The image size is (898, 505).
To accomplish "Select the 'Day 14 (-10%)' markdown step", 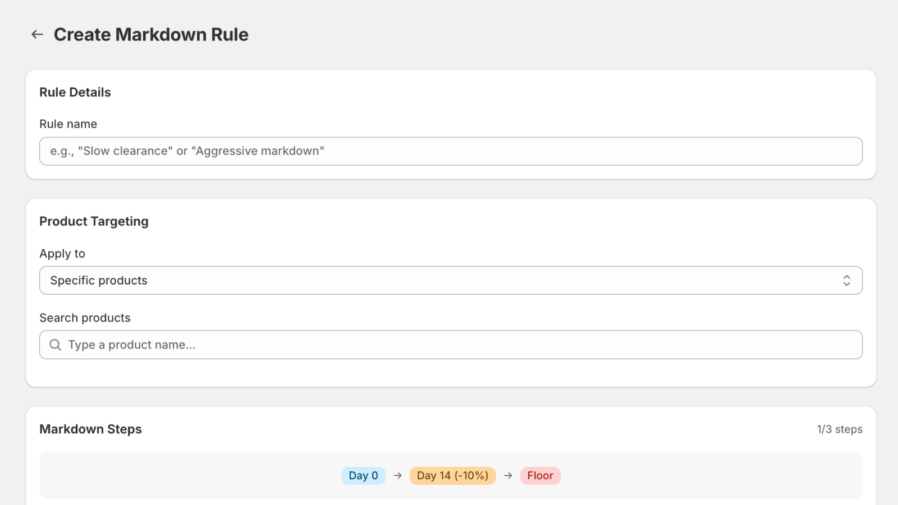I will (x=452, y=475).
